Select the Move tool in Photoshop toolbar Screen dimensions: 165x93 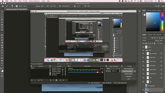click(2, 12)
